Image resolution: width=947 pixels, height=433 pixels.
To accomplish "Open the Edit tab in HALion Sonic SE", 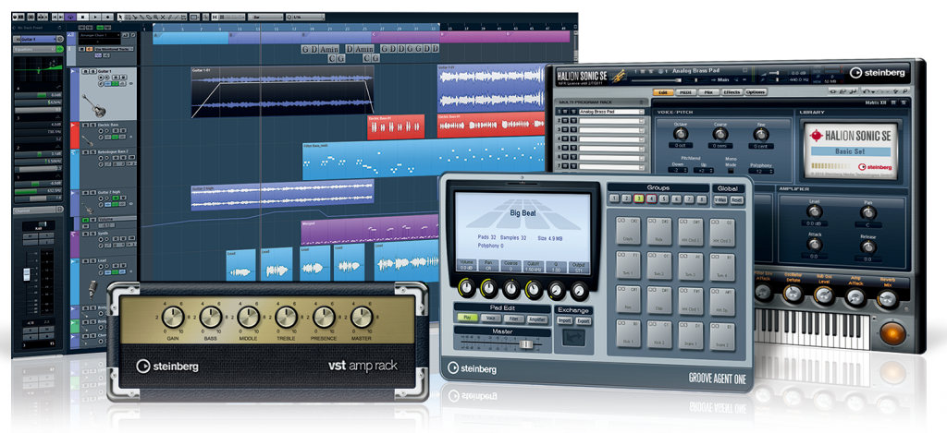I will (x=663, y=92).
